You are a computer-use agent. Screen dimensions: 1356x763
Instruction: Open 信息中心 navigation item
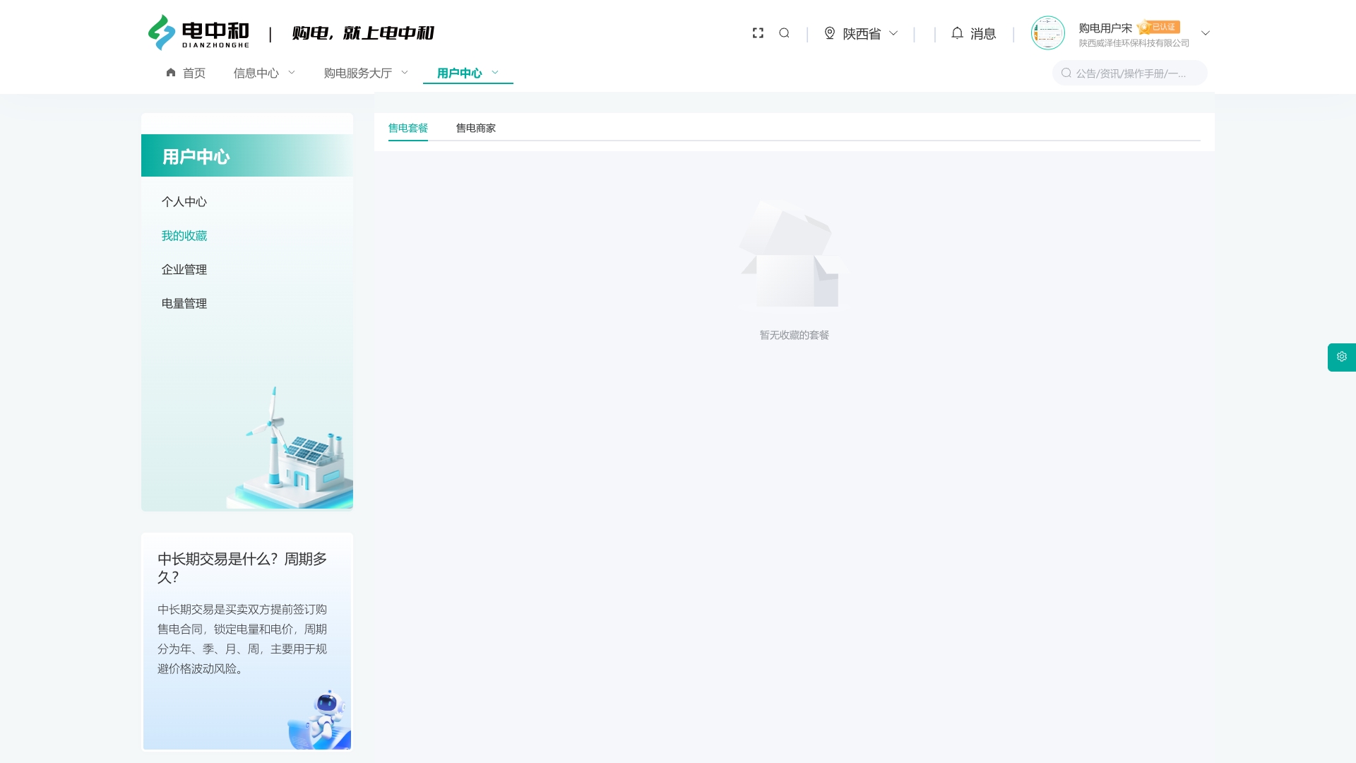(x=256, y=73)
